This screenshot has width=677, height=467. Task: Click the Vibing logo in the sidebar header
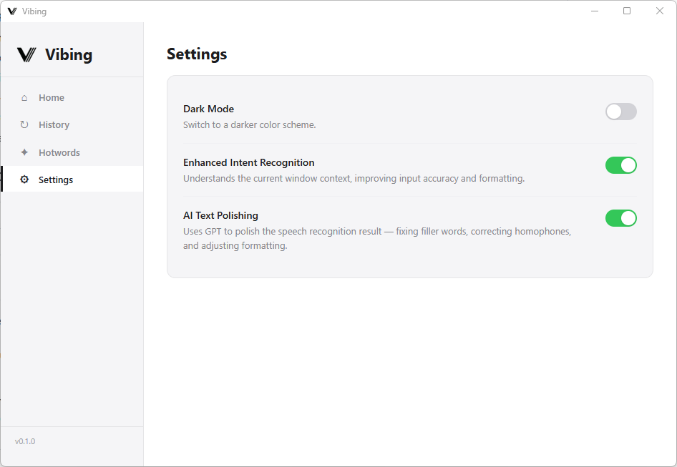pos(26,55)
